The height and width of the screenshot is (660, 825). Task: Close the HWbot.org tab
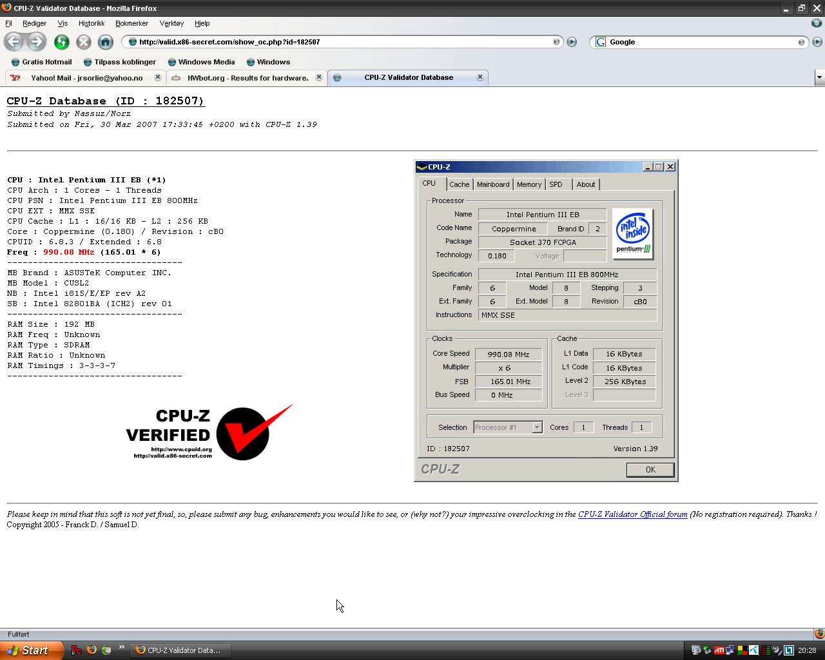click(318, 77)
